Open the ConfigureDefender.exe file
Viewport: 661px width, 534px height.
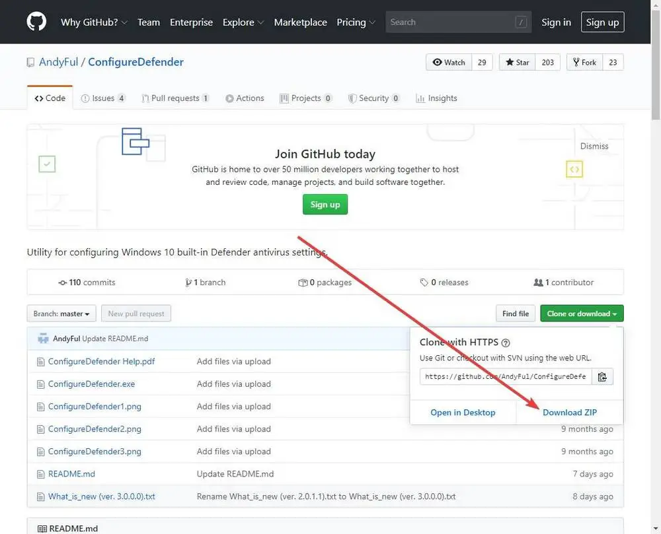[91, 384]
